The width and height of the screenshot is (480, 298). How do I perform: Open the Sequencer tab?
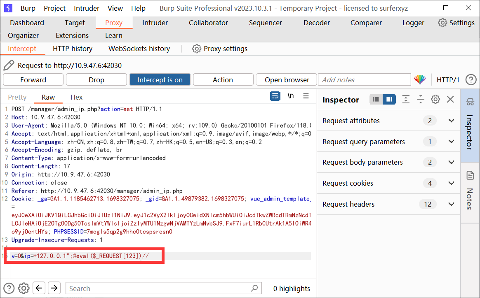click(266, 23)
